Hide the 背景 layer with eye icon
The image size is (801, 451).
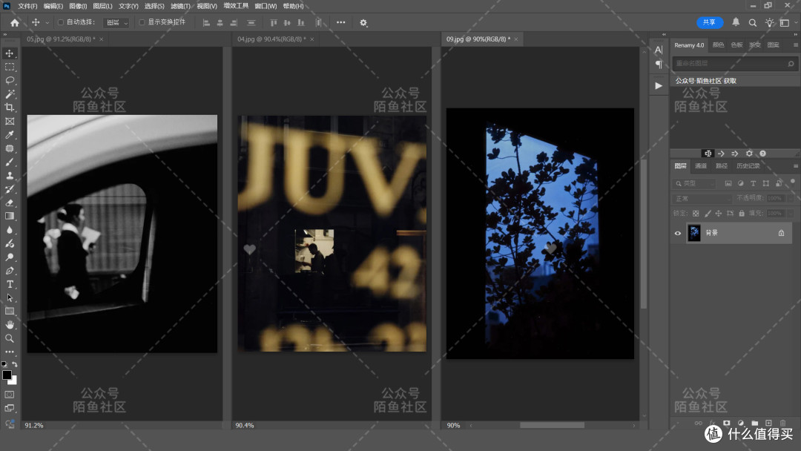678,234
